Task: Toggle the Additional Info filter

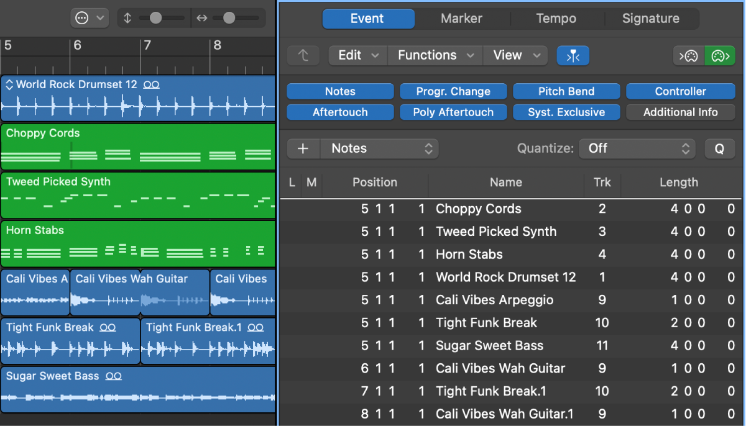Action: pos(681,112)
